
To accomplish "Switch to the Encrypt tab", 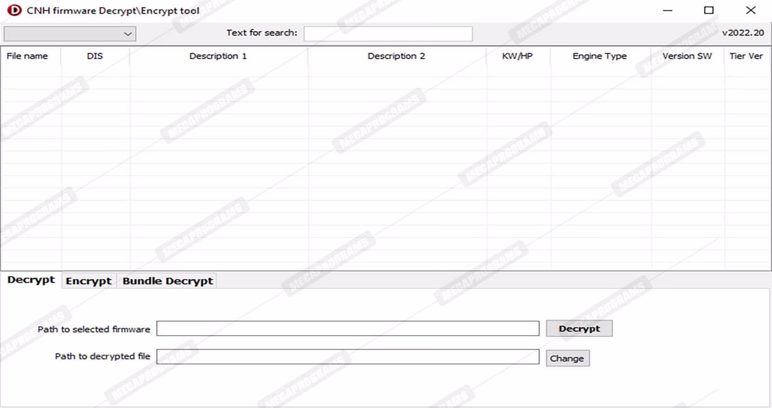I will [89, 281].
